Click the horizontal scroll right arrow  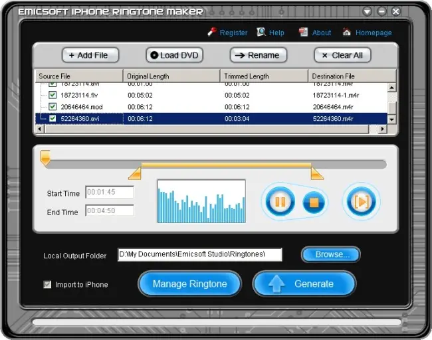tap(382, 129)
